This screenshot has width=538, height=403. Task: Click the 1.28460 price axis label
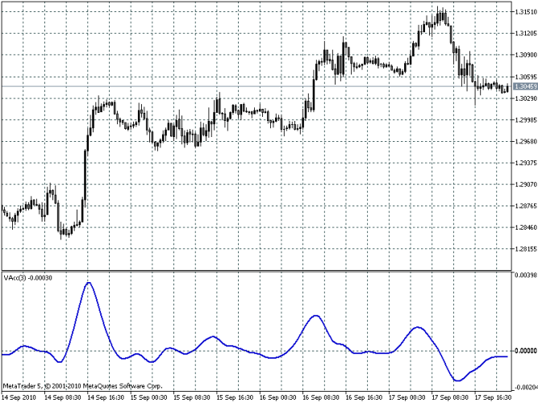526,227
